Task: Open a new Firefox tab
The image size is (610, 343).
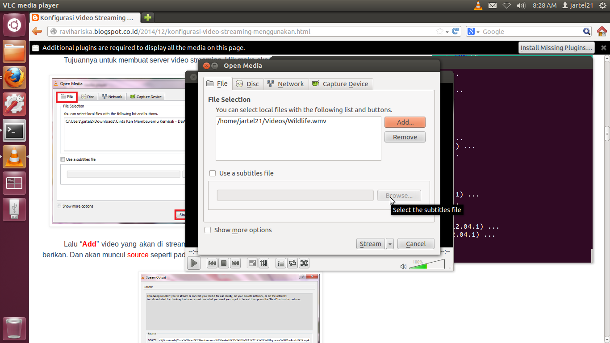Action: coord(147,18)
